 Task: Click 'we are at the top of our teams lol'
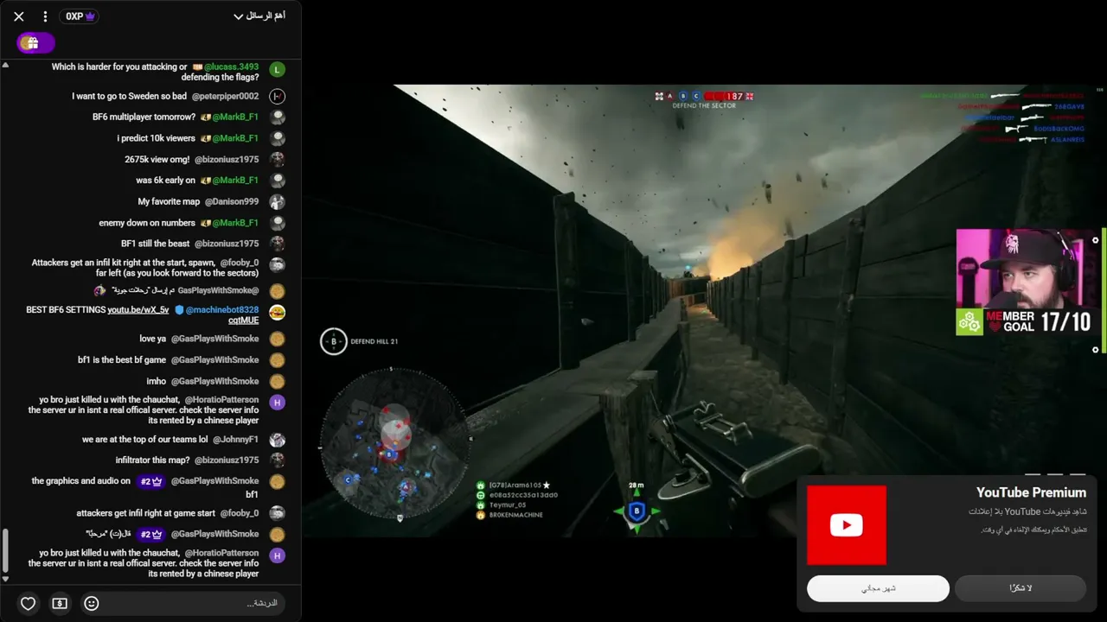145,440
